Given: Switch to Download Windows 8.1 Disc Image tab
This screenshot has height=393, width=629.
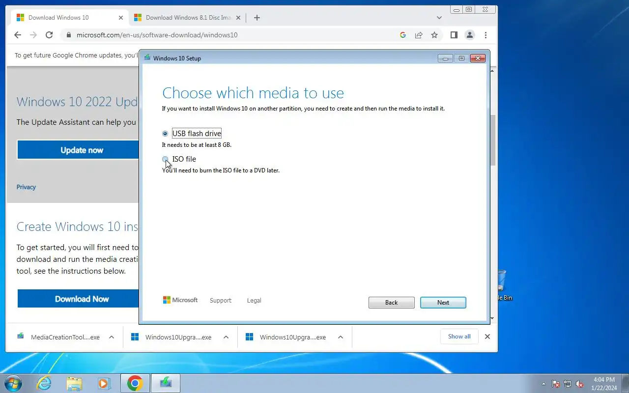Looking at the screenshot, I should click(188, 18).
